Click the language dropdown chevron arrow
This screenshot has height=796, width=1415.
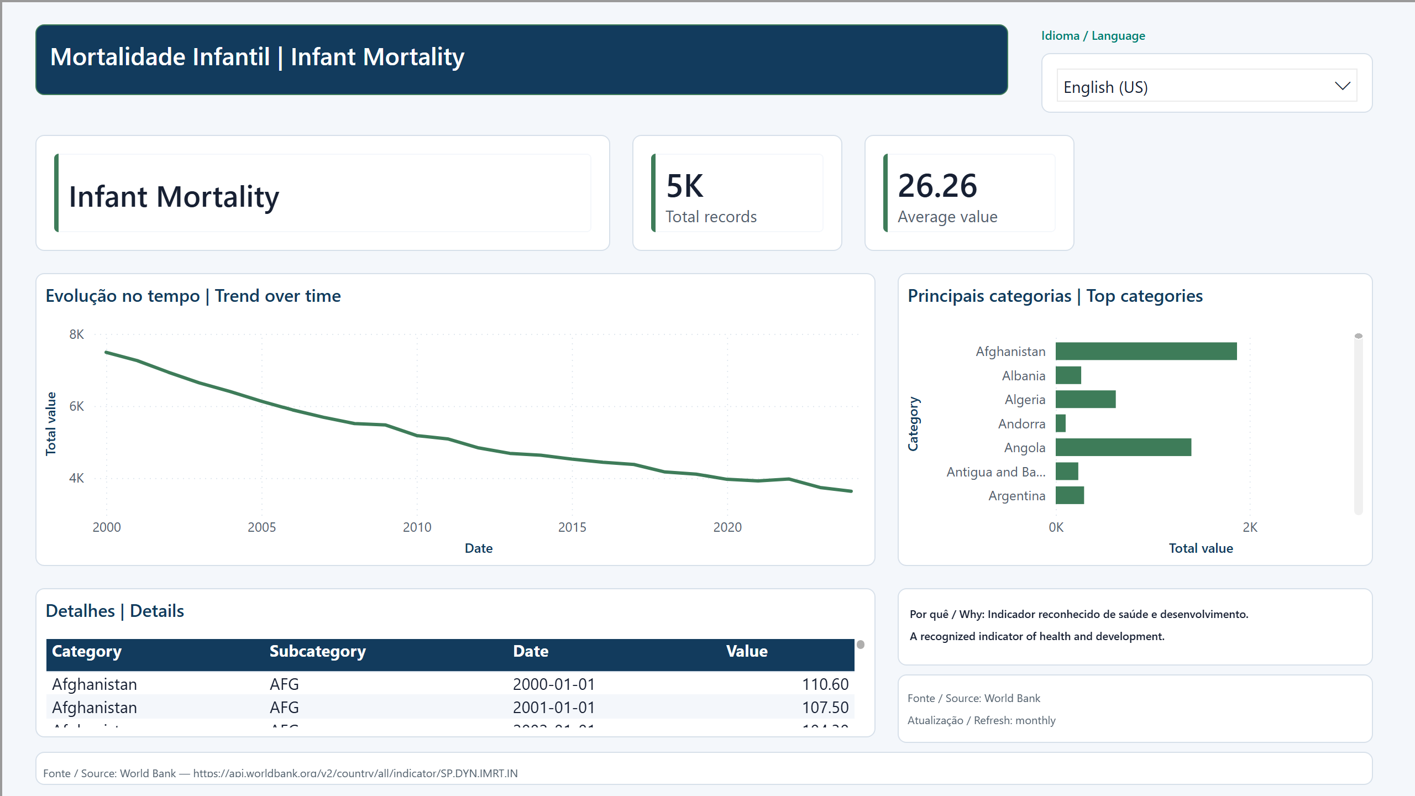coord(1342,86)
